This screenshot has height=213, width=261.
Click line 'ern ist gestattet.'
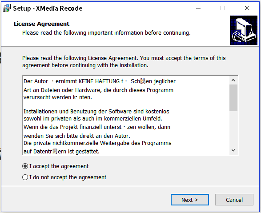click(61, 152)
